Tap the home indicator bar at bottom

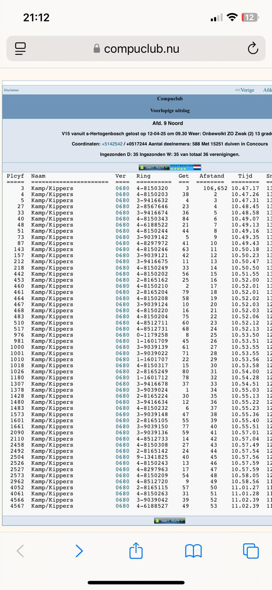[136, 583]
